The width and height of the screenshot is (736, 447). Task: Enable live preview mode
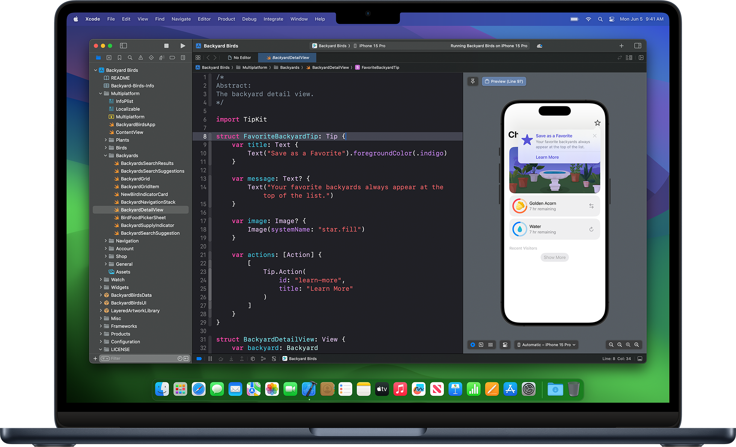[473, 345]
